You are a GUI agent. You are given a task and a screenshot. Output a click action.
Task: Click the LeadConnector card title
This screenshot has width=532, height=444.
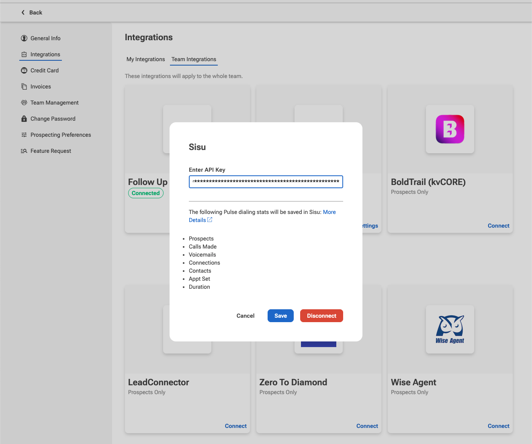click(158, 382)
